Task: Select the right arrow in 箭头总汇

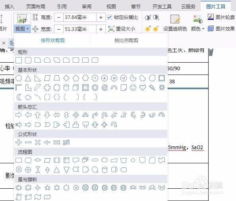Action: click(x=19, y=115)
